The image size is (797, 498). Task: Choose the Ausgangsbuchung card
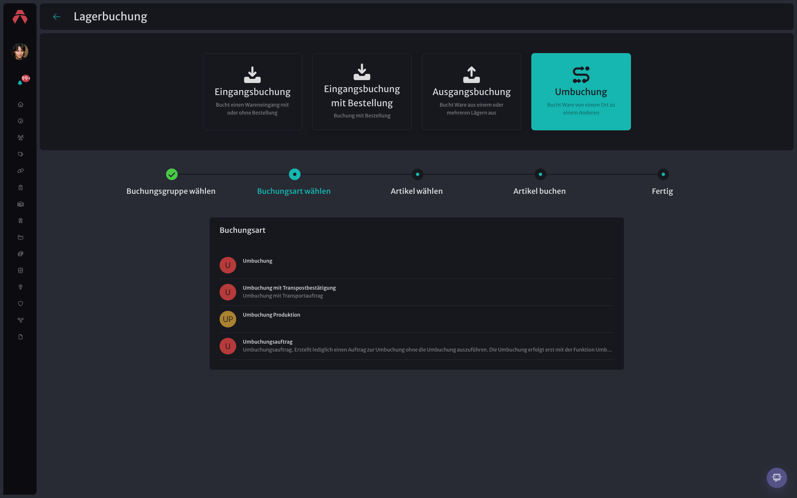[472, 92]
